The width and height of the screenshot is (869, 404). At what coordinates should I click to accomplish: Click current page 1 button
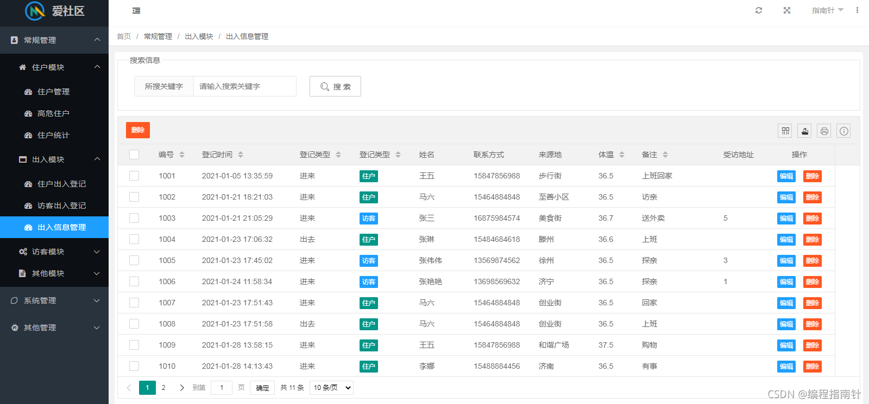[147, 388]
